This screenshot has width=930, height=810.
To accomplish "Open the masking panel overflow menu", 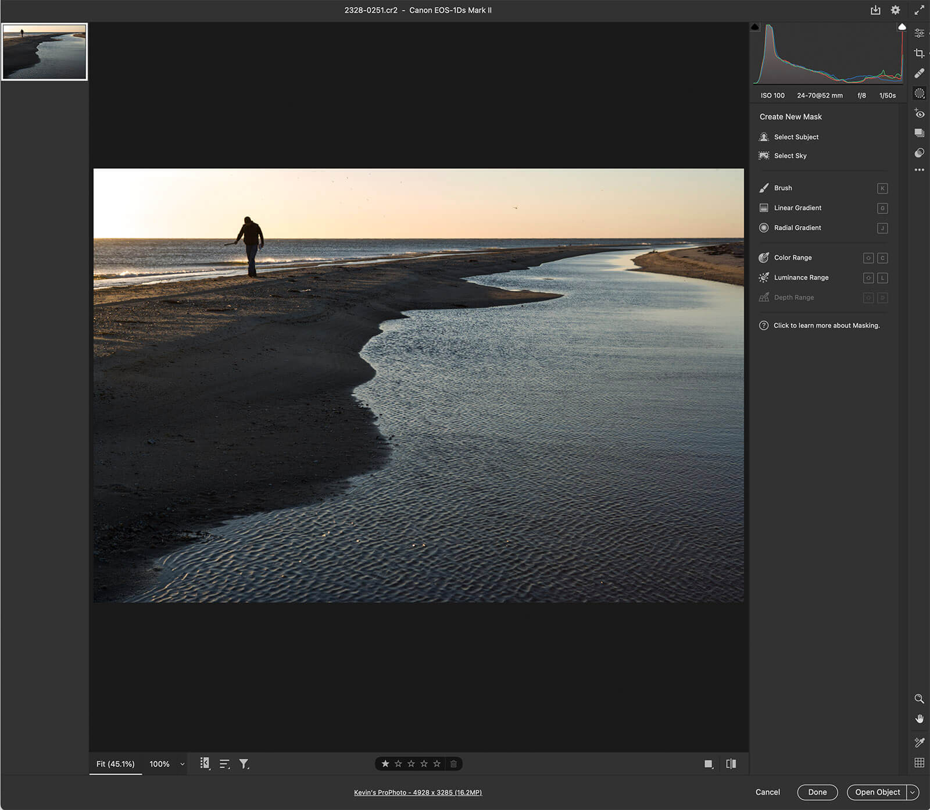I will (x=919, y=170).
